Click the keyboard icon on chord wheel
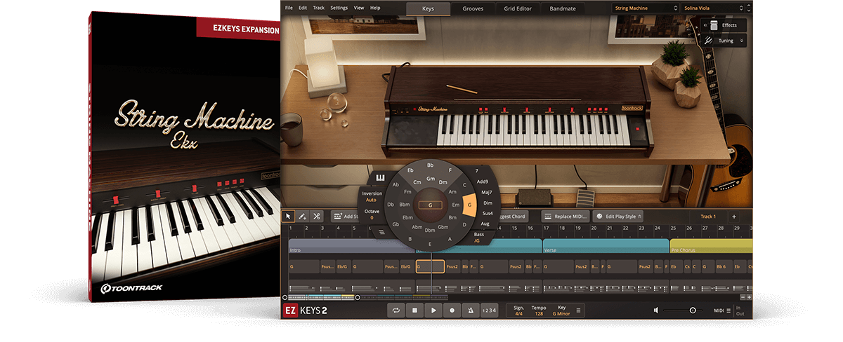The image size is (843, 342). [381, 177]
